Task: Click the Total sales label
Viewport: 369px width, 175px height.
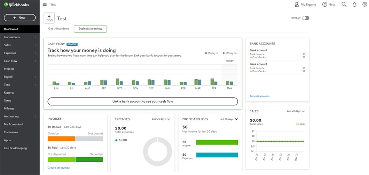Action: (256, 124)
